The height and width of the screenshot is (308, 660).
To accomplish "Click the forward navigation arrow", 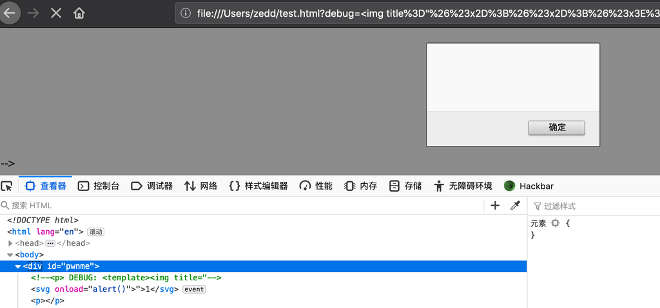I will click(x=33, y=13).
